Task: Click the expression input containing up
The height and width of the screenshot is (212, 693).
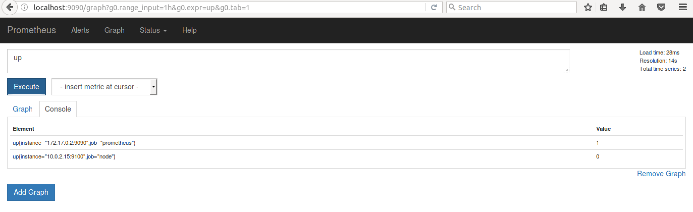Action: (x=288, y=61)
